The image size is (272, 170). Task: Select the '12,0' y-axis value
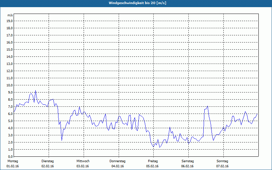tap(10, 71)
